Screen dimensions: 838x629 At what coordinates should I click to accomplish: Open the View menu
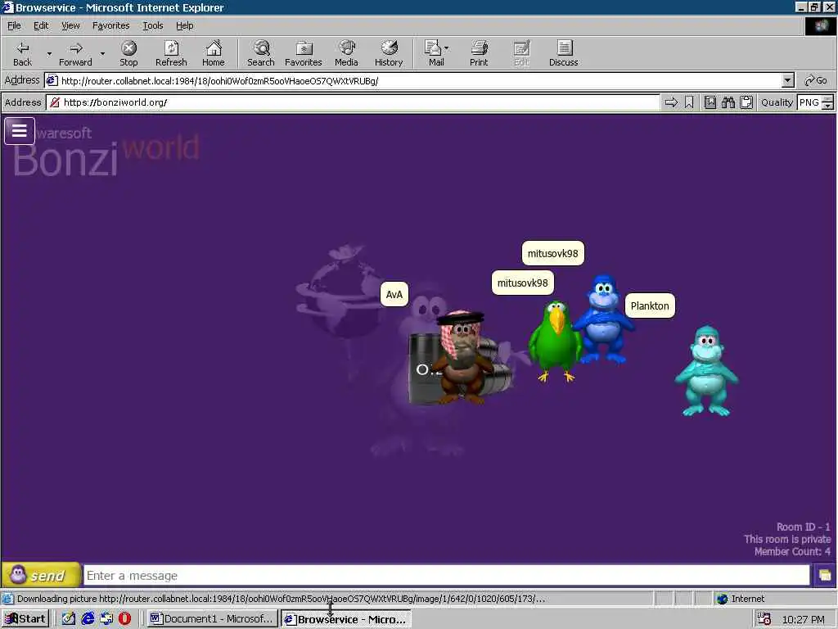pyautogui.click(x=70, y=25)
